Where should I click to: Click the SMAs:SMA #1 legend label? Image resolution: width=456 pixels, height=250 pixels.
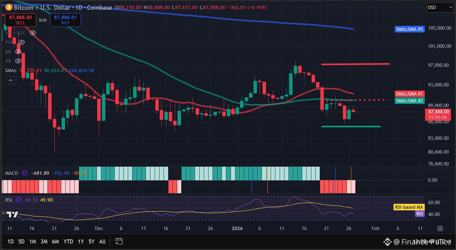click(409, 94)
